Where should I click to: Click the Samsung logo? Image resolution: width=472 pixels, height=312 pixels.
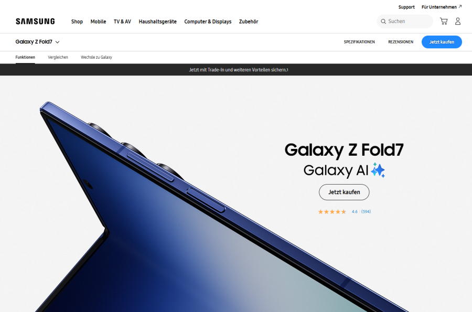35,21
